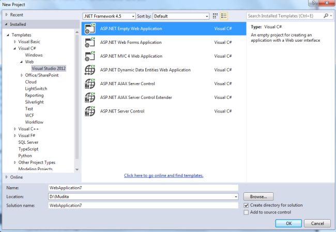Expand the Visual F# node arrow
336x232 pixels.
tap(15, 136)
